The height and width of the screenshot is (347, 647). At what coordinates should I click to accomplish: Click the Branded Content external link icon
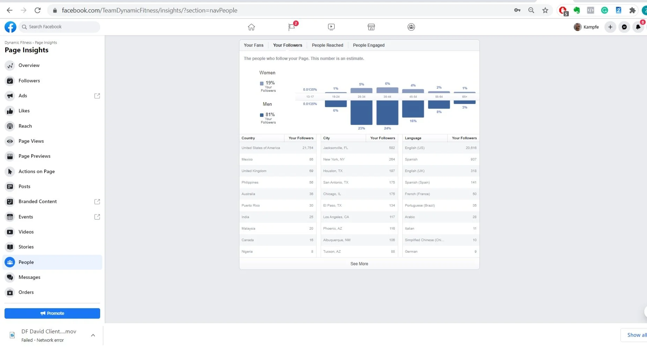97,201
